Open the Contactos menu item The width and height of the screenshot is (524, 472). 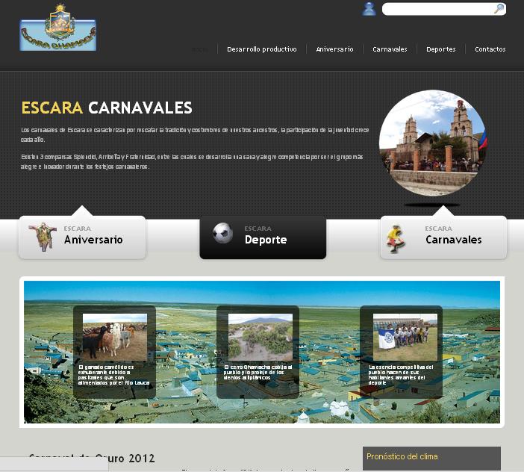[490, 49]
